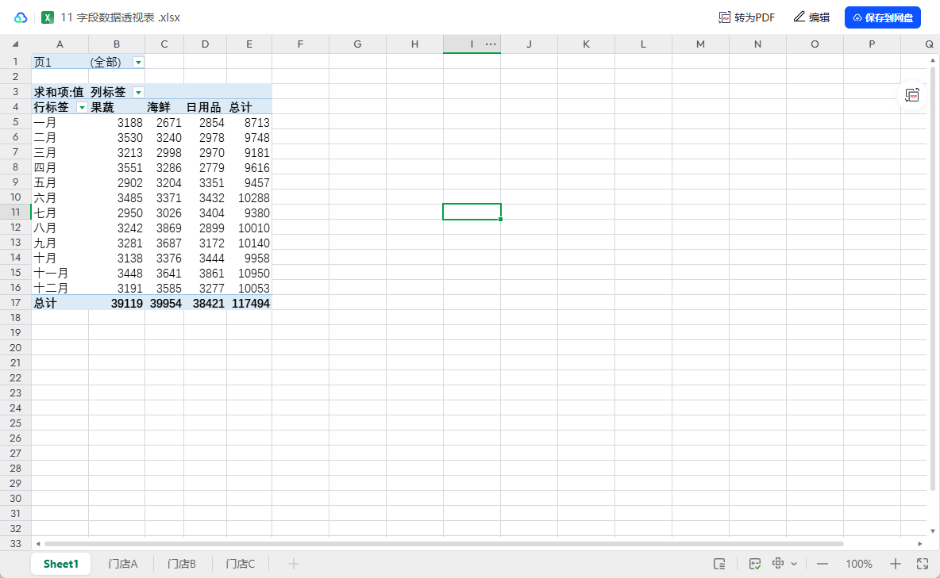Viewport: 940px width, 578px height.
Task: Add a new sheet with the plus button
Action: pyautogui.click(x=293, y=564)
